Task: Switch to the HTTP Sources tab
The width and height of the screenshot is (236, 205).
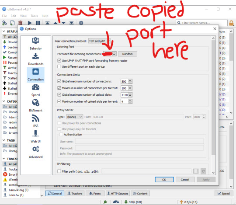Action: point(118,194)
